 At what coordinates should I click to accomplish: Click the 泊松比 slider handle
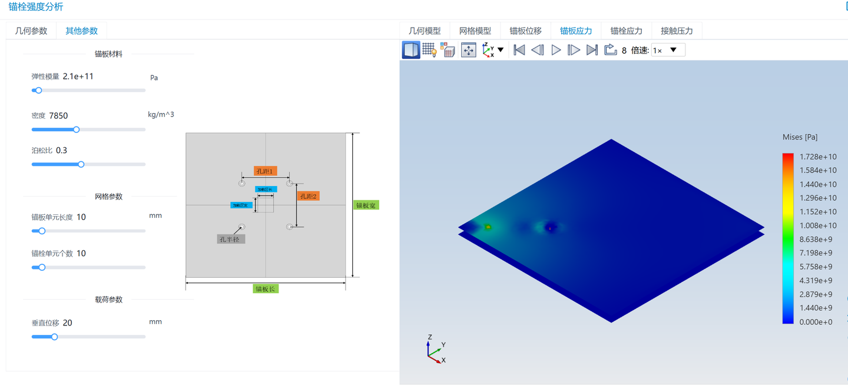(x=81, y=164)
